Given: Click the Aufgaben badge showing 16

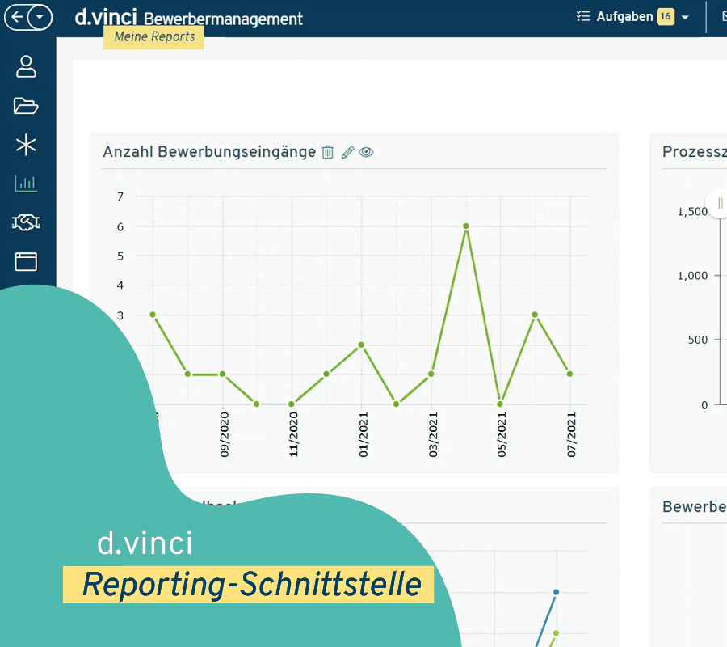Looking at the screenshot, I should coord(666,17).
